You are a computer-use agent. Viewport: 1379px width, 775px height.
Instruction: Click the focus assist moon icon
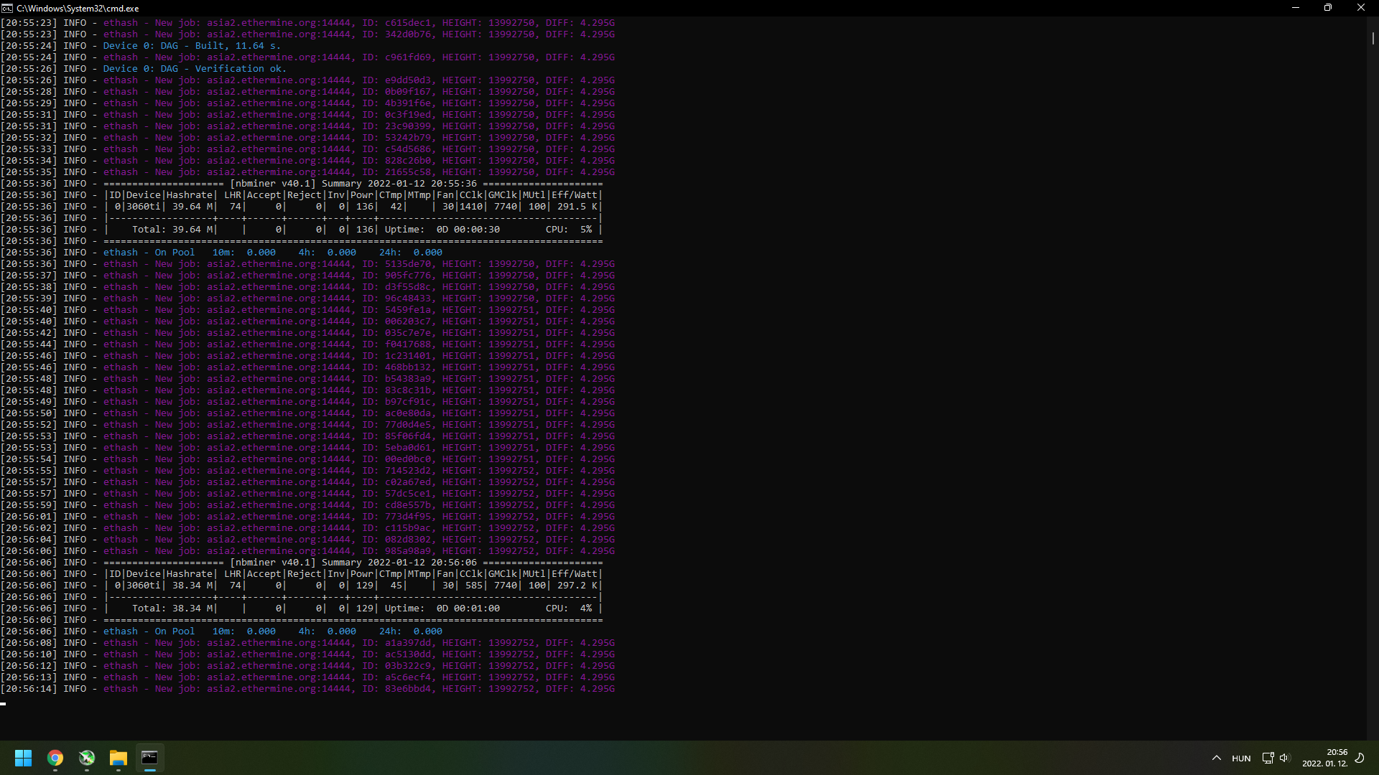[x=1360, y=758]
